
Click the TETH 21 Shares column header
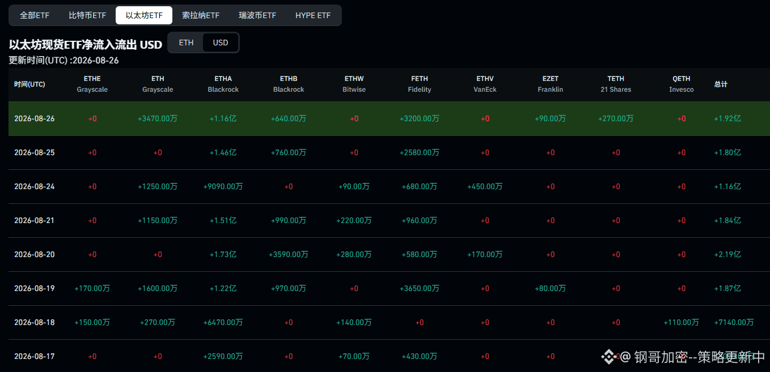tap(616, 84)
